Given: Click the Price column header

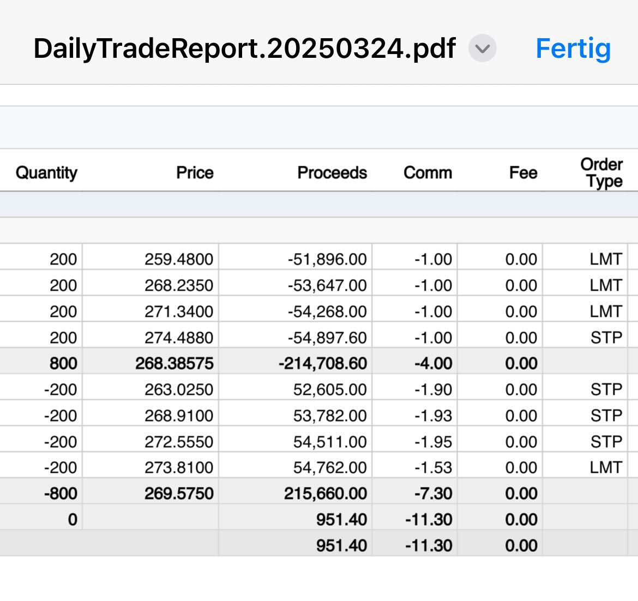Looking at the screenshot, I should tap(195, 173).
